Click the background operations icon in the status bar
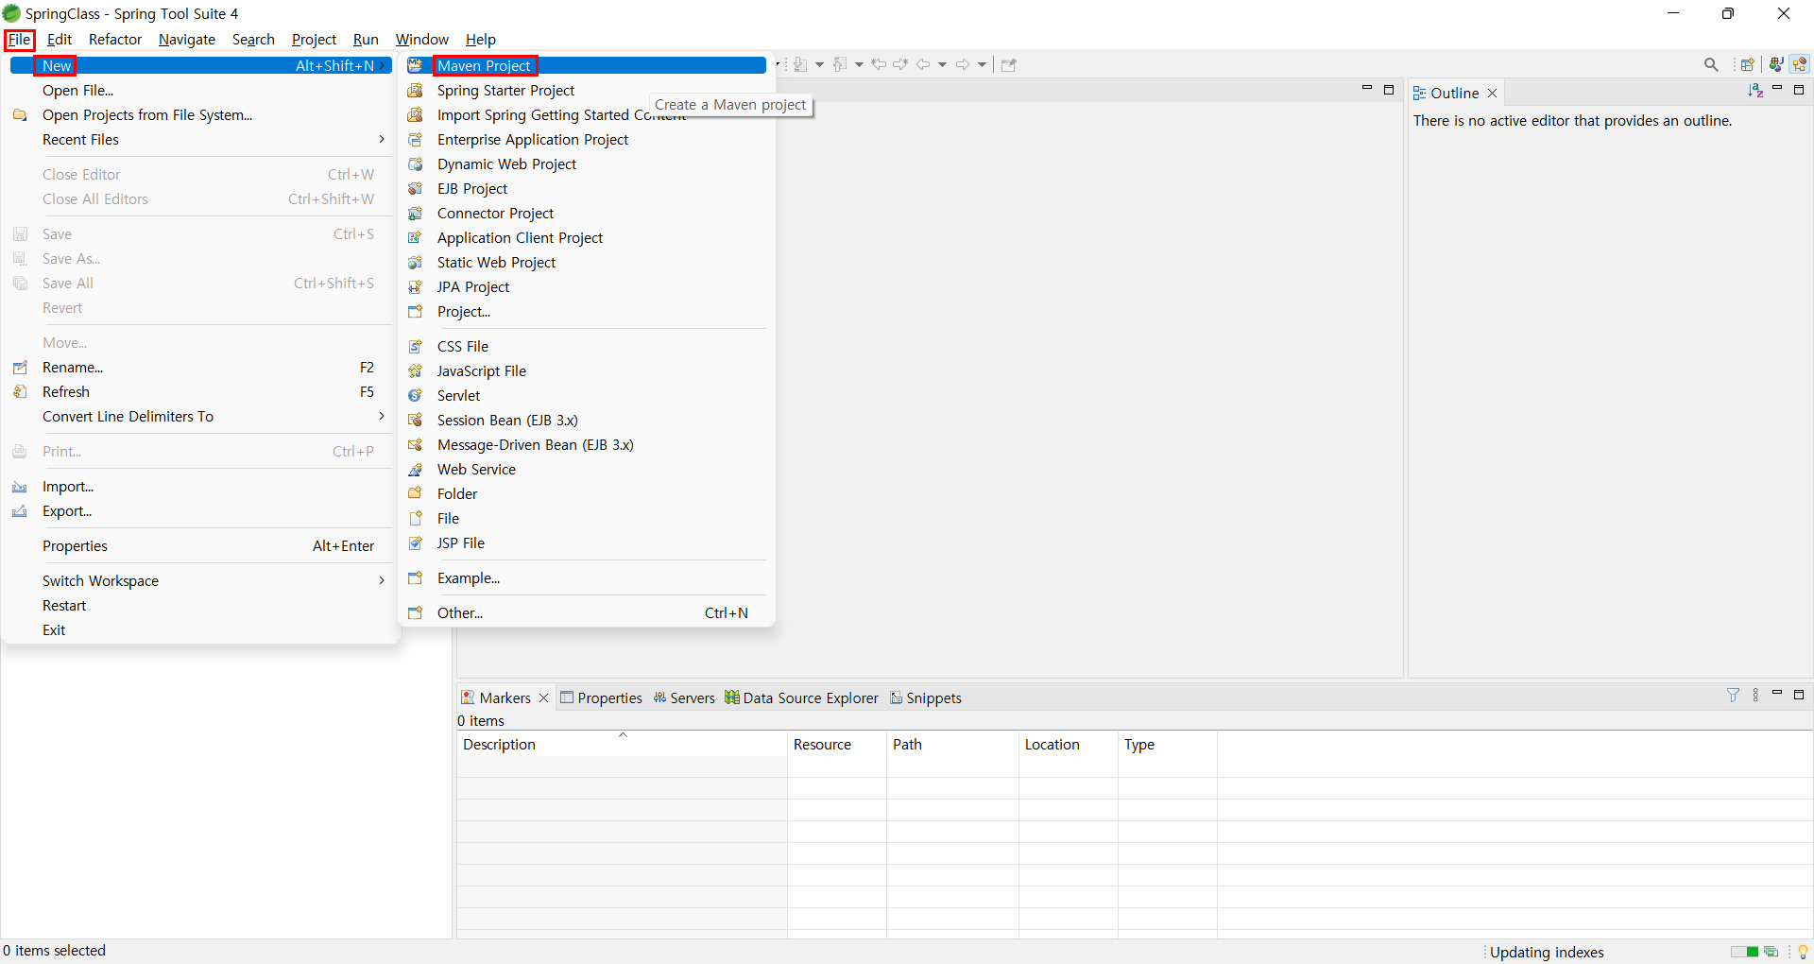This screenshot has height=964, width=1814. pos(1771,952)
